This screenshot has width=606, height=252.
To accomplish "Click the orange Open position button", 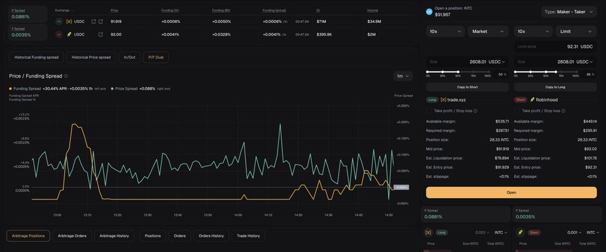I will (x=511, y=193).
